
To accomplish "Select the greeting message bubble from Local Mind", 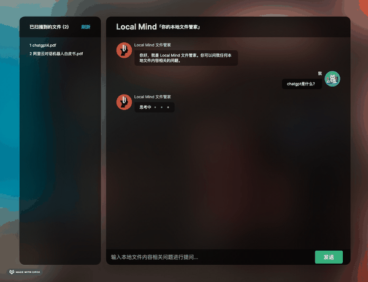I will (186, 58).
